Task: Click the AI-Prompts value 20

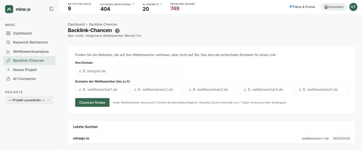Action: click(146, 9)
